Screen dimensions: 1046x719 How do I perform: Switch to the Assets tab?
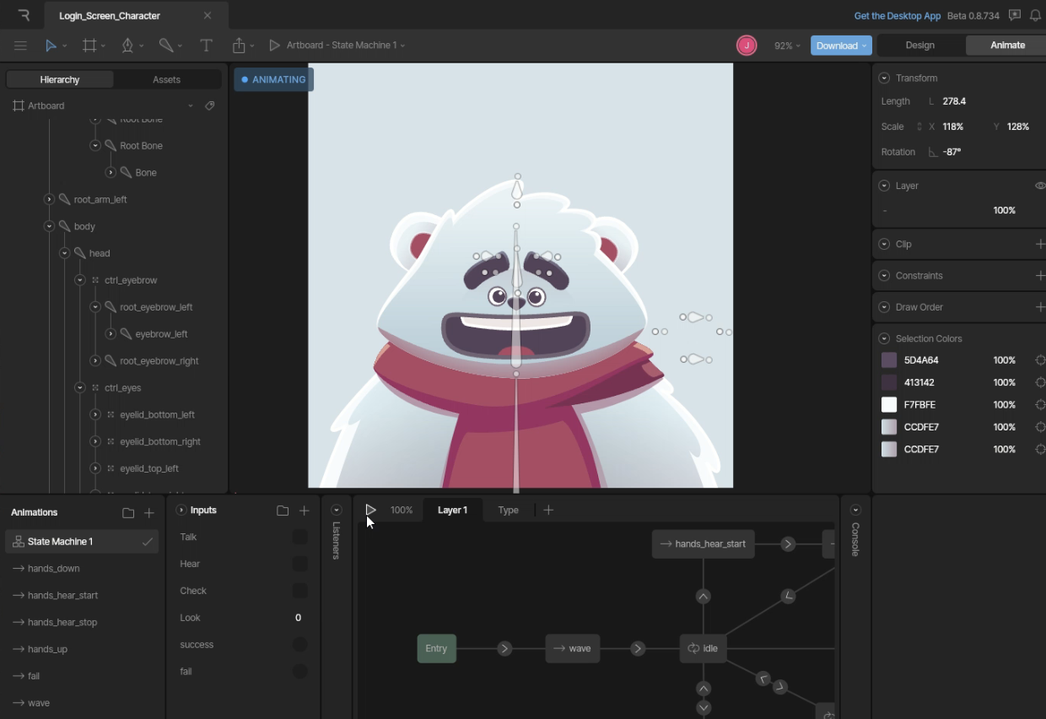click(x=166, y=78)
